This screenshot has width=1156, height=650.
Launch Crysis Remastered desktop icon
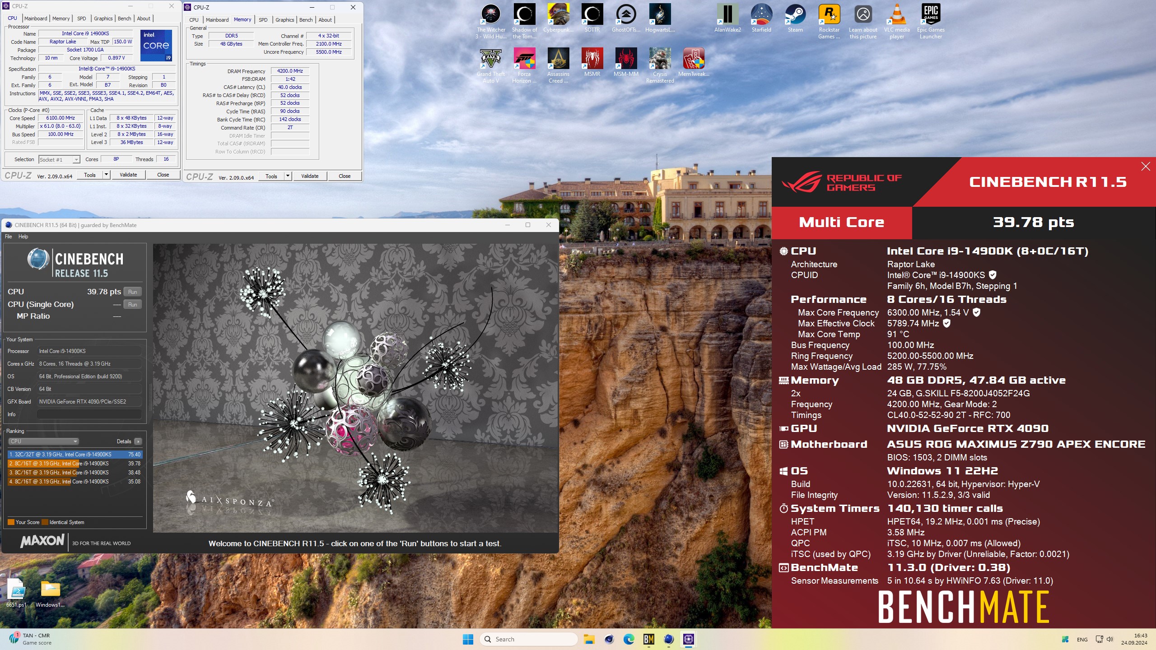[x=660, y=65]
